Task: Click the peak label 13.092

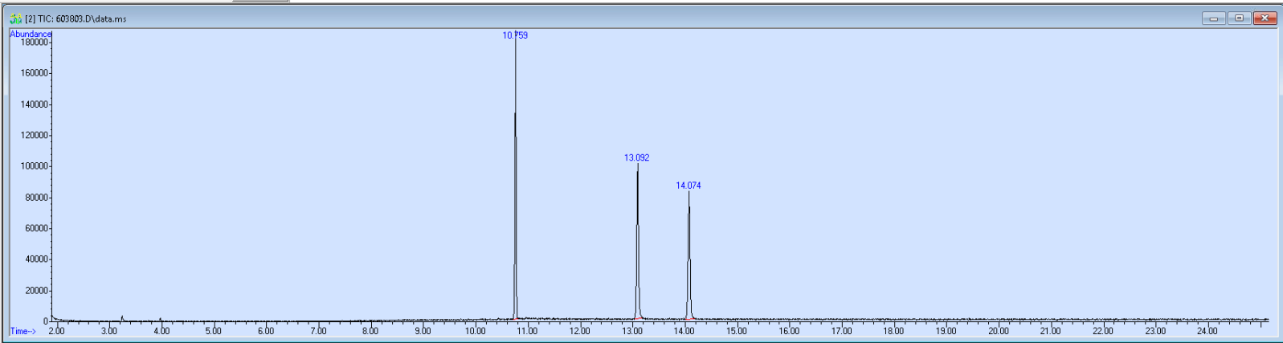Action: 636,157
